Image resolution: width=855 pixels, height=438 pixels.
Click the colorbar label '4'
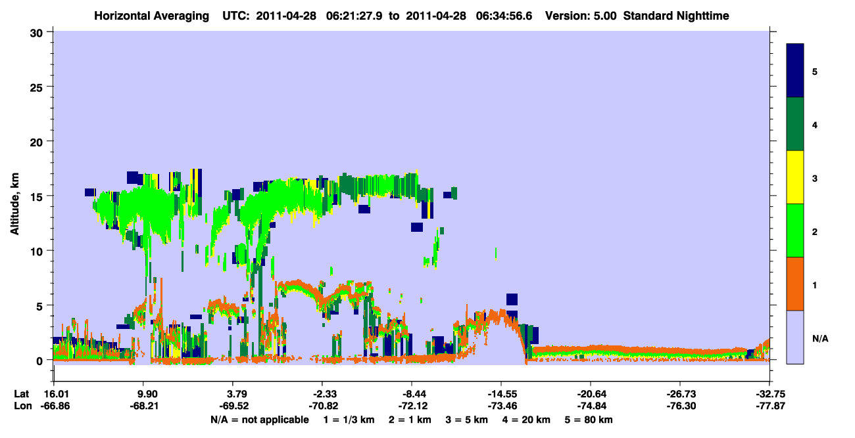tap(815, 124)
